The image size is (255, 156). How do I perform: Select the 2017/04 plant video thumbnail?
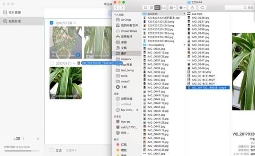(x=66, y=83)
